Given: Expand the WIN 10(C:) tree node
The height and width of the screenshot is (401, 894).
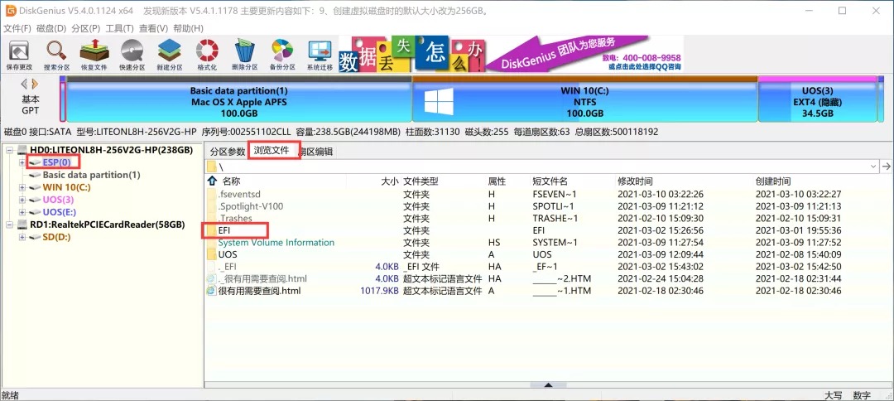Looking at the screenshot, I should (22, 187).
